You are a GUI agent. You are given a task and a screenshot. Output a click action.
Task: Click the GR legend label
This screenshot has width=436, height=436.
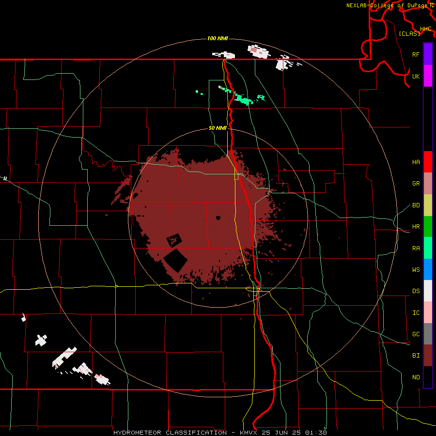[416, 184]
